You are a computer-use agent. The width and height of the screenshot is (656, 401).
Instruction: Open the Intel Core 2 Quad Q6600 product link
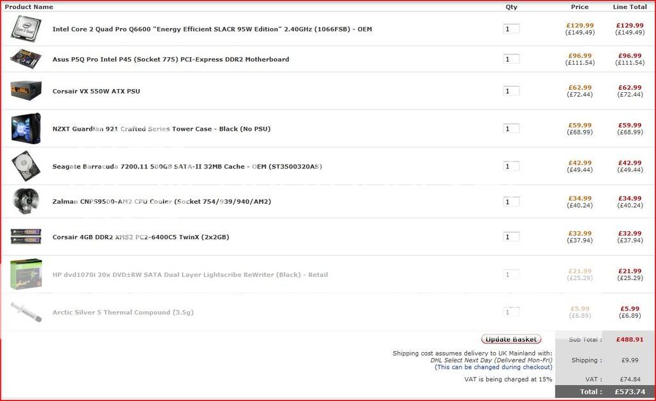212,29
